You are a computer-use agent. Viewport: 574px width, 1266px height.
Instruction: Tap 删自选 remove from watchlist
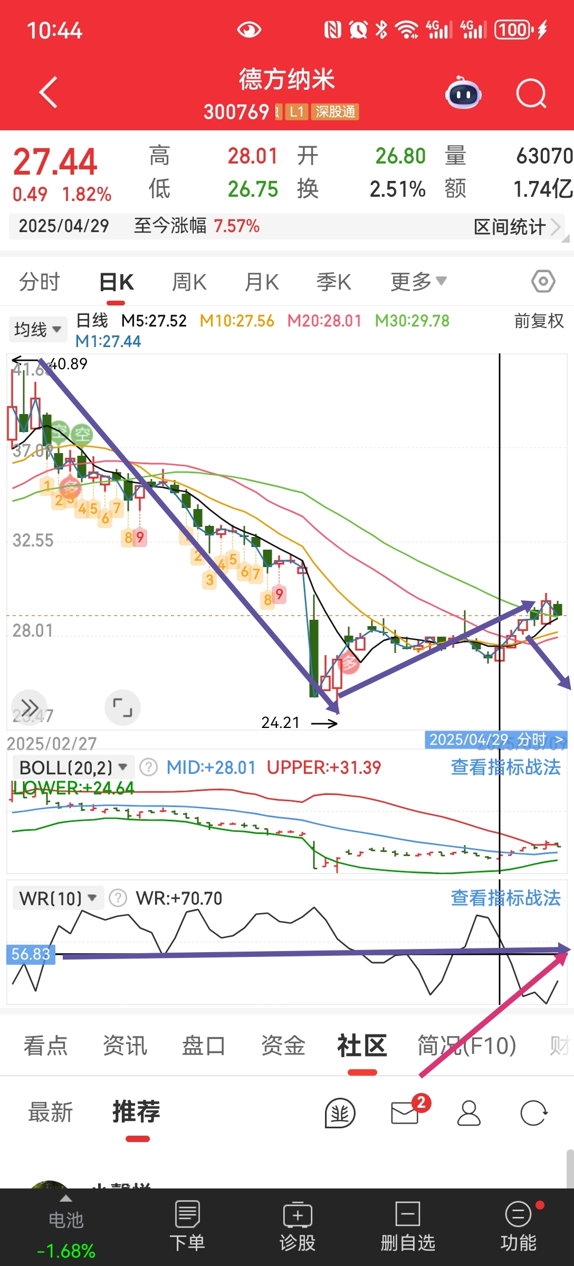click(x=408, y=1226)
